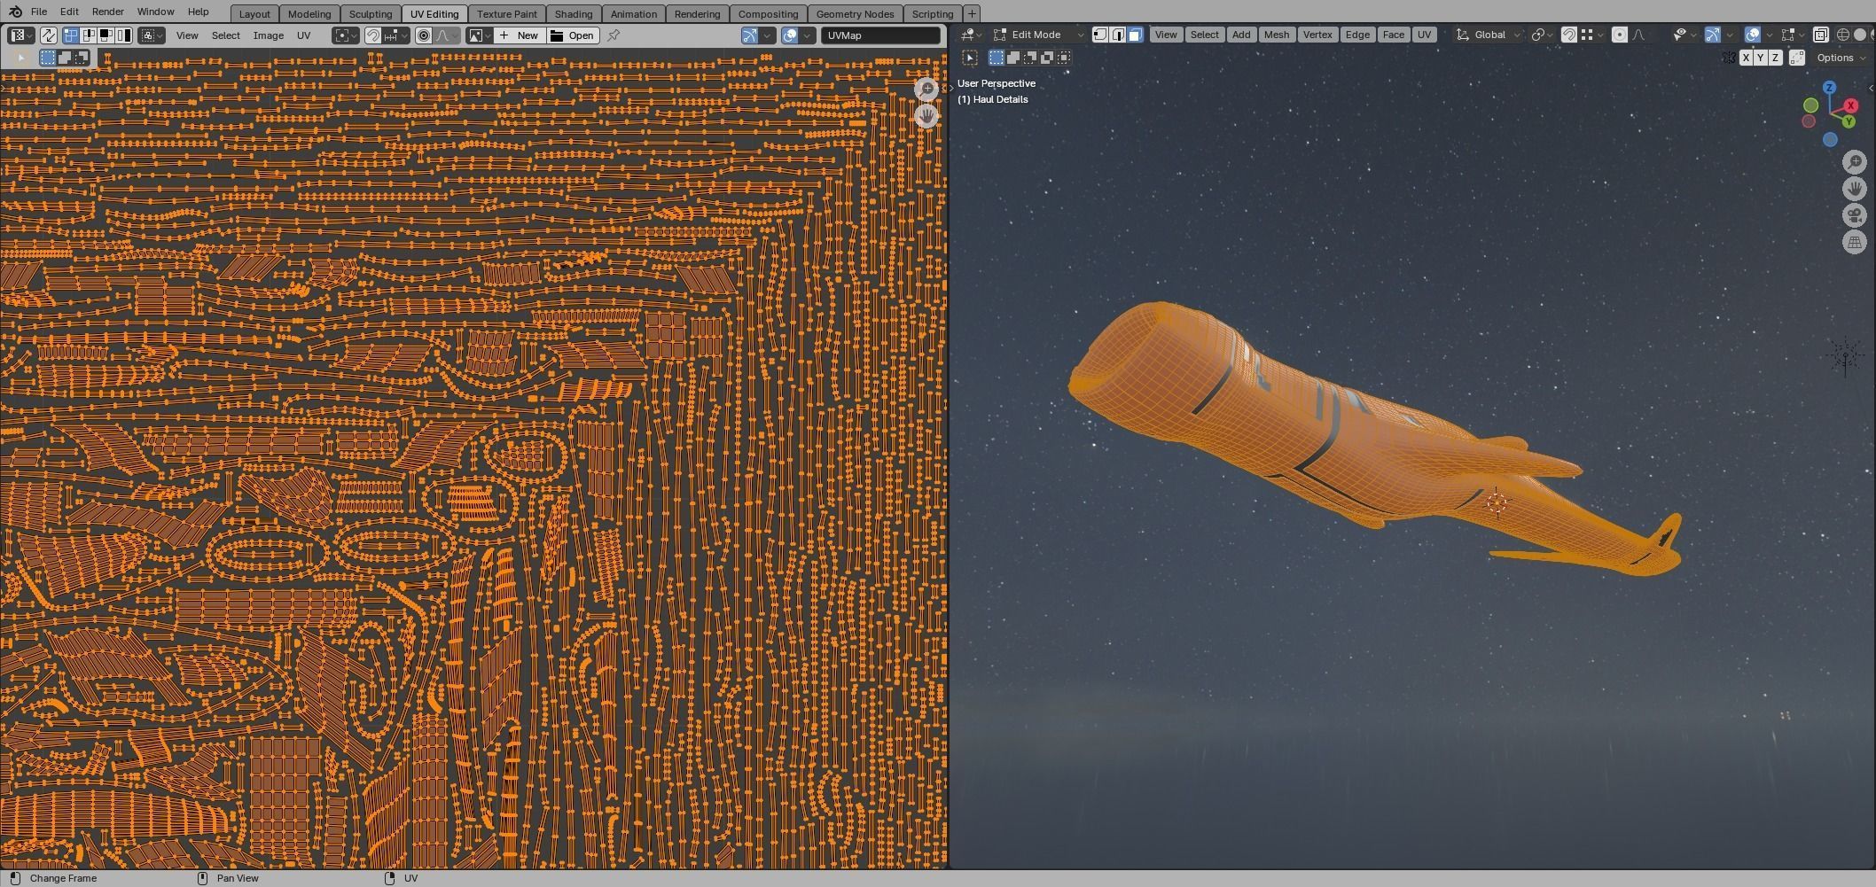The height and width of the screenshot is (887, 1876).
Task: Toggle Y axis mirror button
Action: (x=1761, y=58)
